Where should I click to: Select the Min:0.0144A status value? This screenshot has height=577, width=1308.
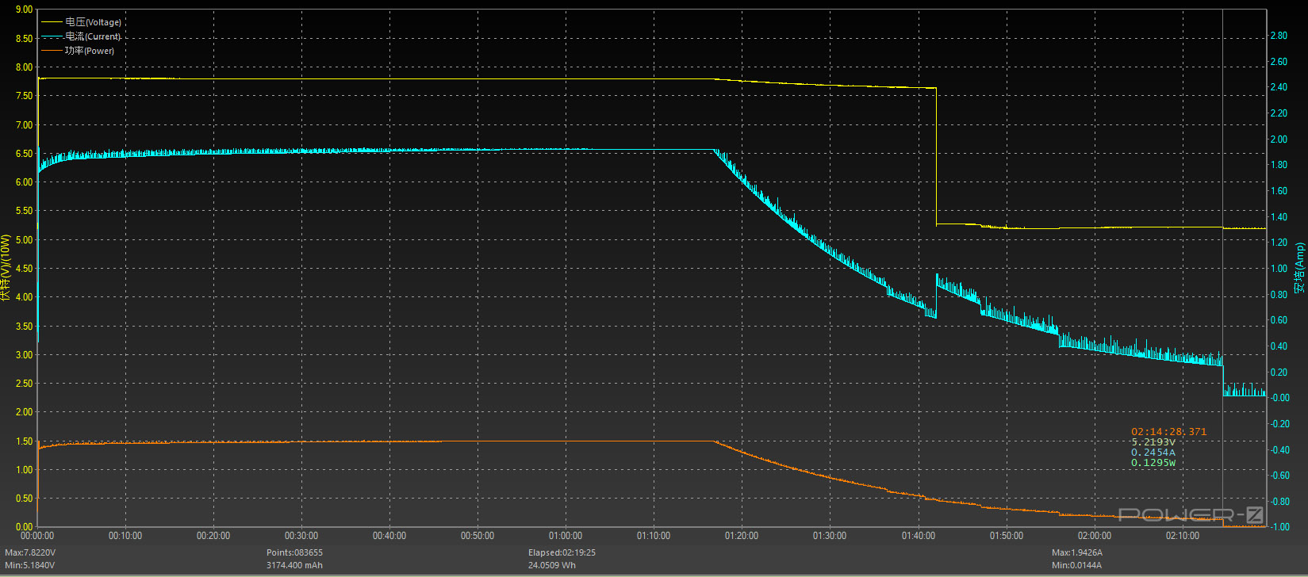1076,565
